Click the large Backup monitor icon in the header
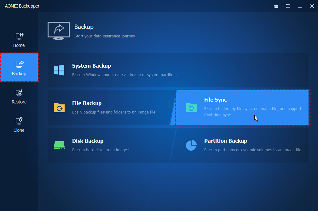318x211 pixels. (x=59, y=31)
